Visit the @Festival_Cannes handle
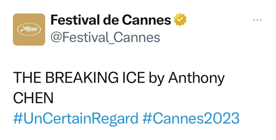 pos(105,38)
